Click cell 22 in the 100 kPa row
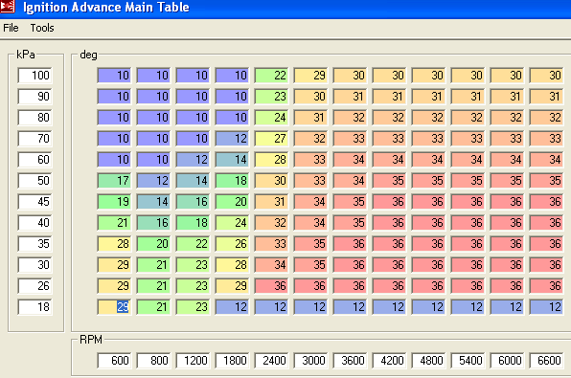The width and height of the screenshot is (571, 378). tap(271, 76)
